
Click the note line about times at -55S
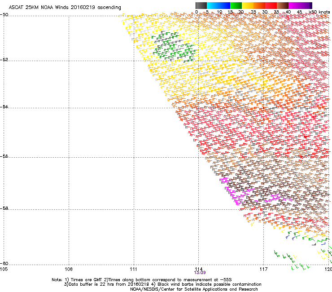[x=142, y=280]
